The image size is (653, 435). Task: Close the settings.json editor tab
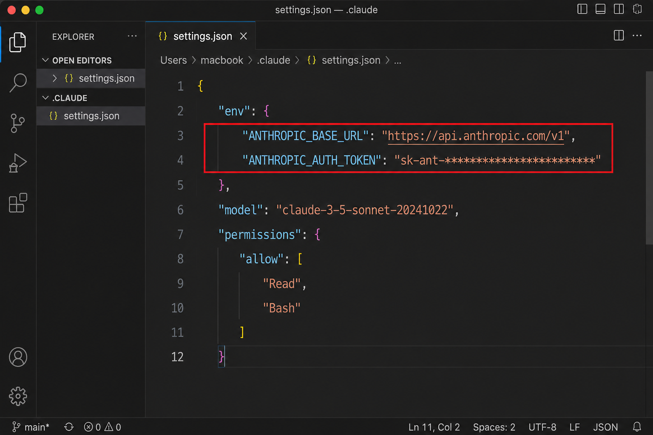244,36
